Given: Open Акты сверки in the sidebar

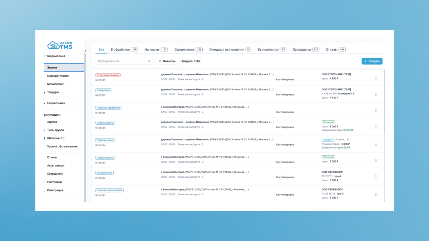Looking at the screenshot, I should [x=56, y=166].
